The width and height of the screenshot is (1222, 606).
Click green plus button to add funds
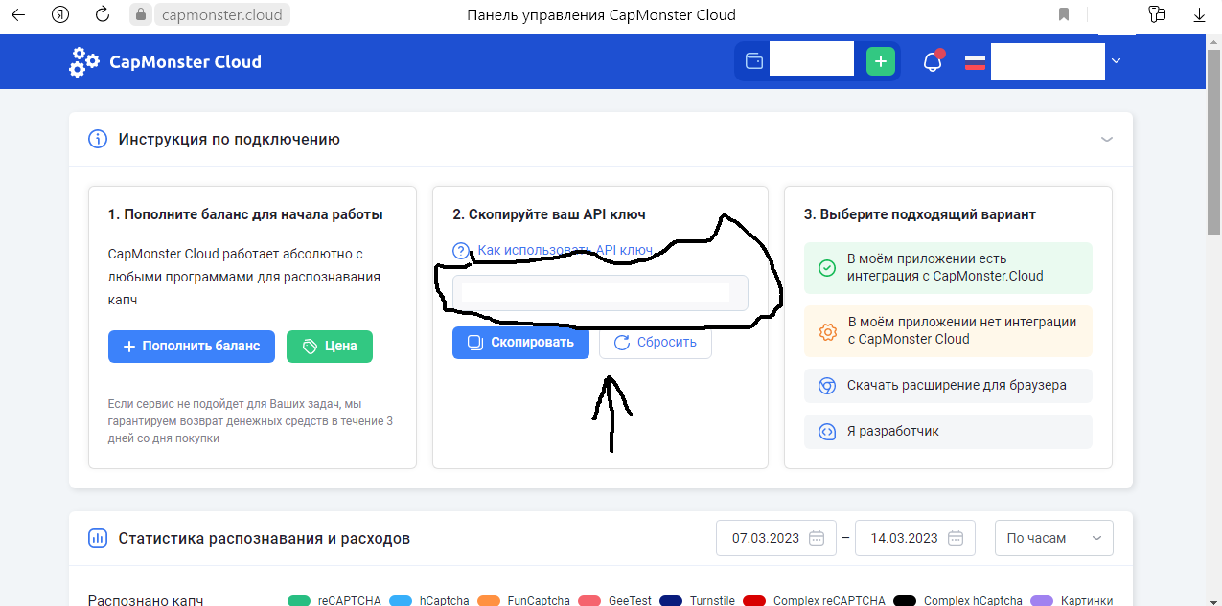click(x=881, y=62)
